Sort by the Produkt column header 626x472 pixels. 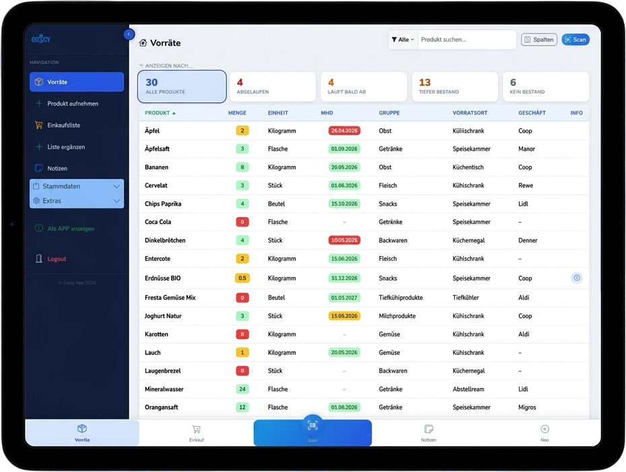point(160,113)
